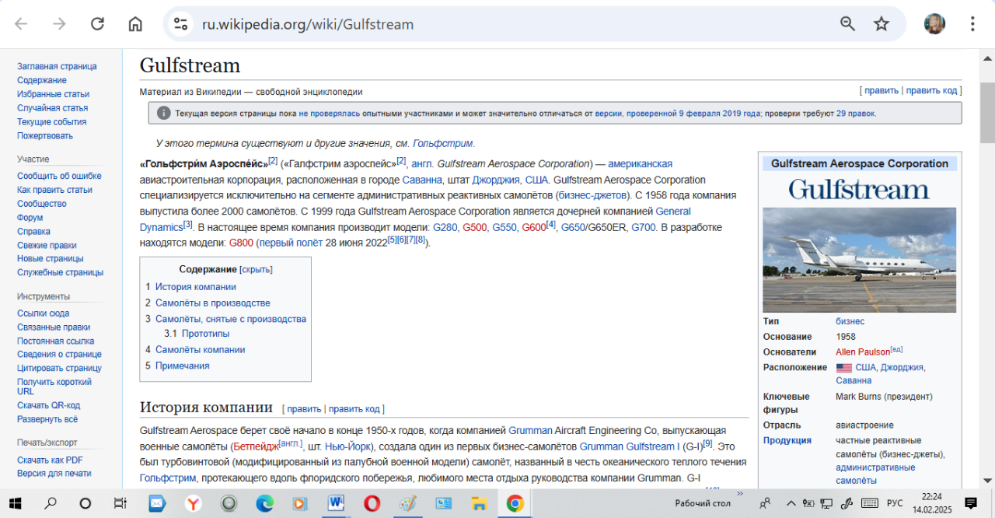Screen dimensions: 995x518
Task: Open the Windows Start menu
Action: pos(16,503)
